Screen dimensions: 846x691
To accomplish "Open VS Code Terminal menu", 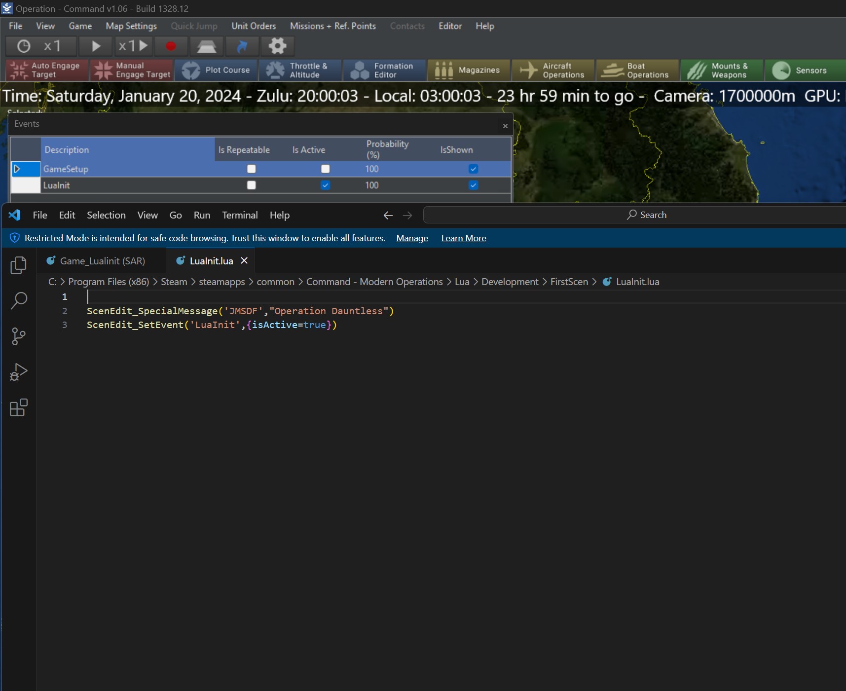I will tap(240, 215).
